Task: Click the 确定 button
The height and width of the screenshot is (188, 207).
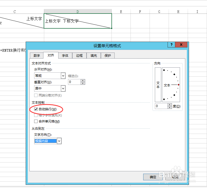Action: 153,177
